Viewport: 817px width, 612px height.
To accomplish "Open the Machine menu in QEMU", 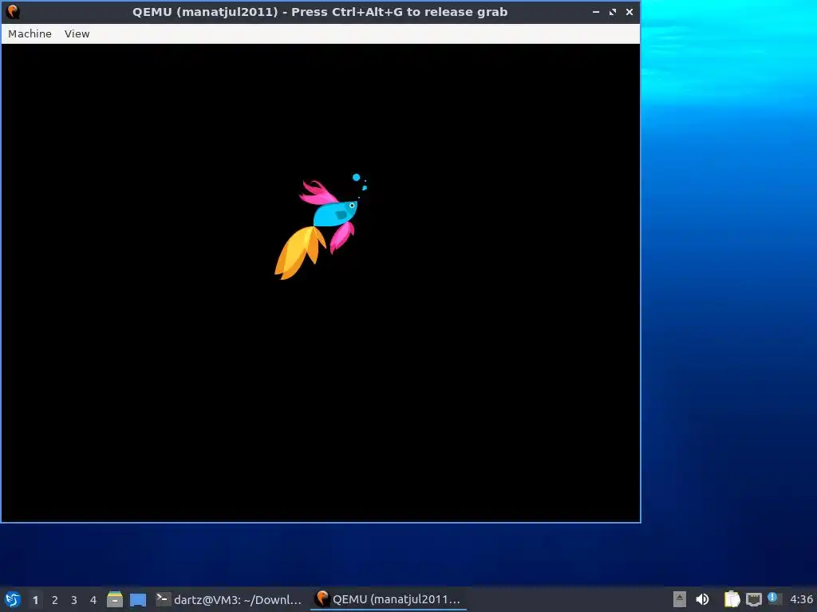I will [30, 33].
